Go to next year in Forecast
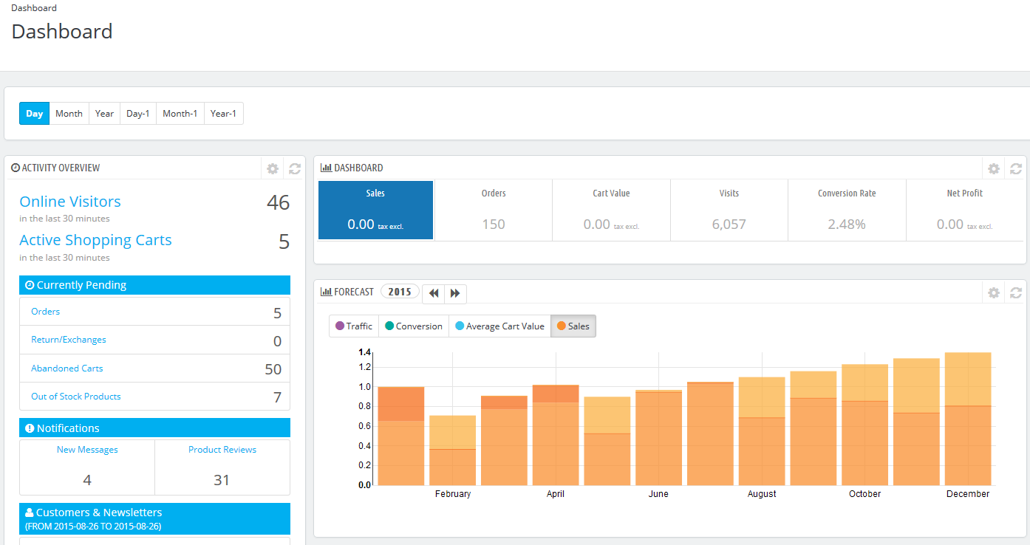 [455, 293]
